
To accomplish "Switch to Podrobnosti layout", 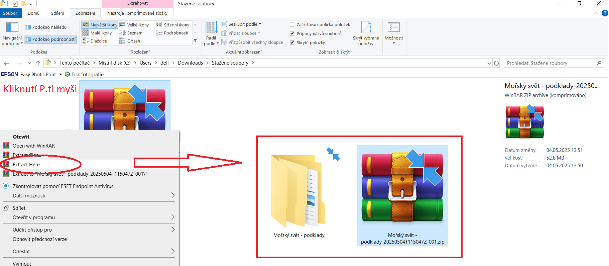I will pos(172,33).
